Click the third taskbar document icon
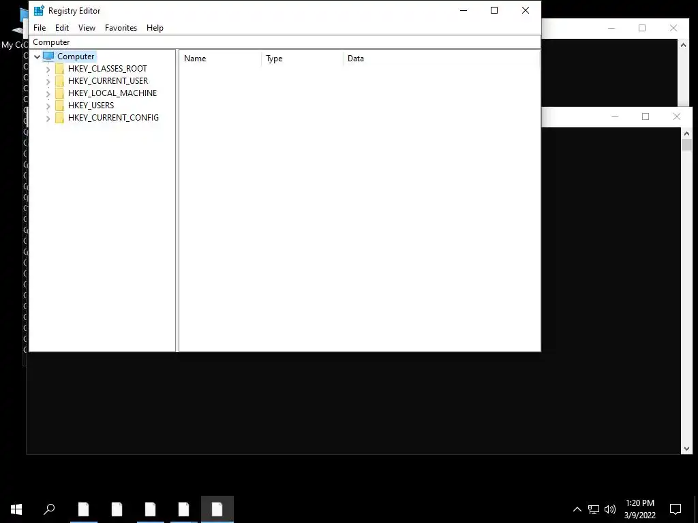This screenshot has width=698, height=523. [x=151, y=509]
